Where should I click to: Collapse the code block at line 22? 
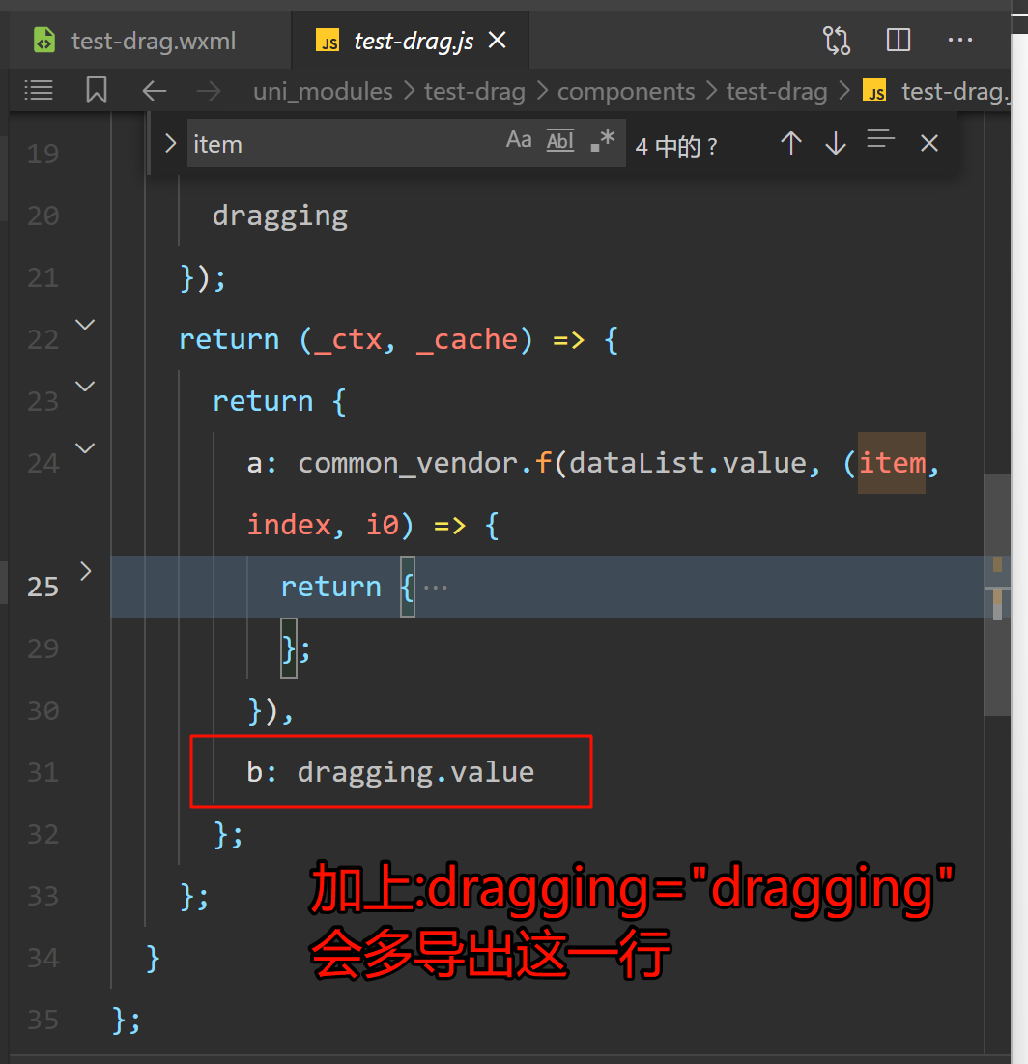click(x=86, y=325)
